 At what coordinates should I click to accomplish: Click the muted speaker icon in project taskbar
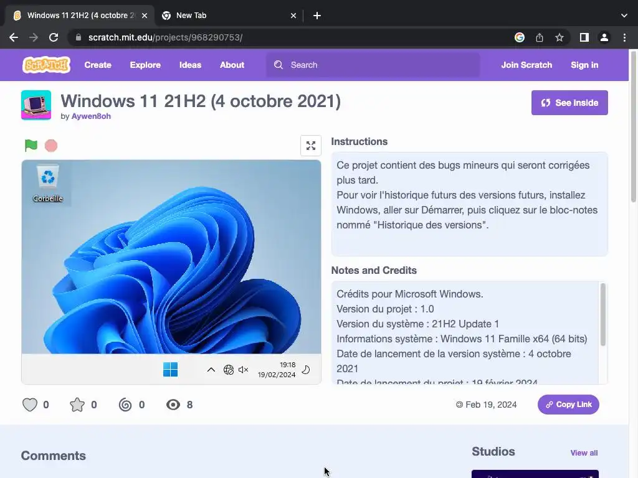point(244,370)
